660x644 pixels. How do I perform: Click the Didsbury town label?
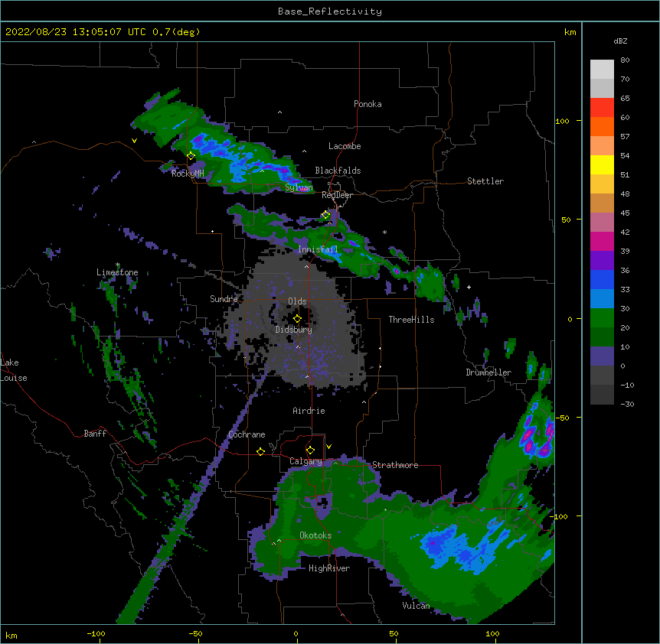click(x=294, y=330)
